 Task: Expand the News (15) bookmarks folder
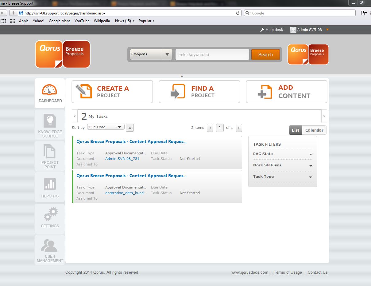click(x=125, y=21)
